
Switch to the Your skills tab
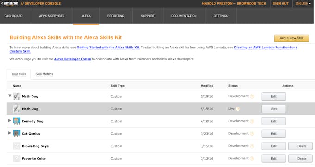tap(19, 74)
